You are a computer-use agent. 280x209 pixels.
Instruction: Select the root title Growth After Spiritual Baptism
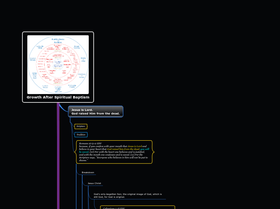[x=58, y=97]
